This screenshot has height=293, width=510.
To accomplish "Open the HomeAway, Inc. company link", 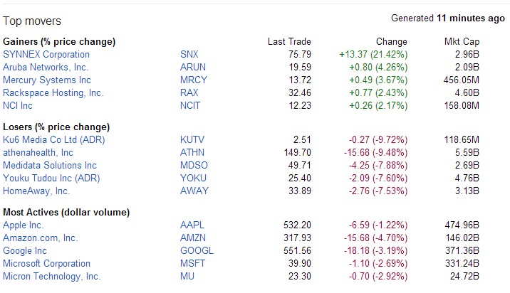I will (x=36, y=191).
